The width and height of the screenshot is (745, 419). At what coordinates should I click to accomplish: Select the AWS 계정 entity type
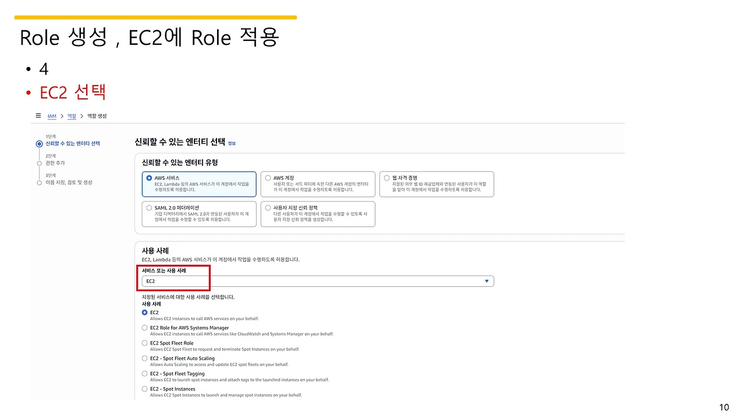click(318, 184)
